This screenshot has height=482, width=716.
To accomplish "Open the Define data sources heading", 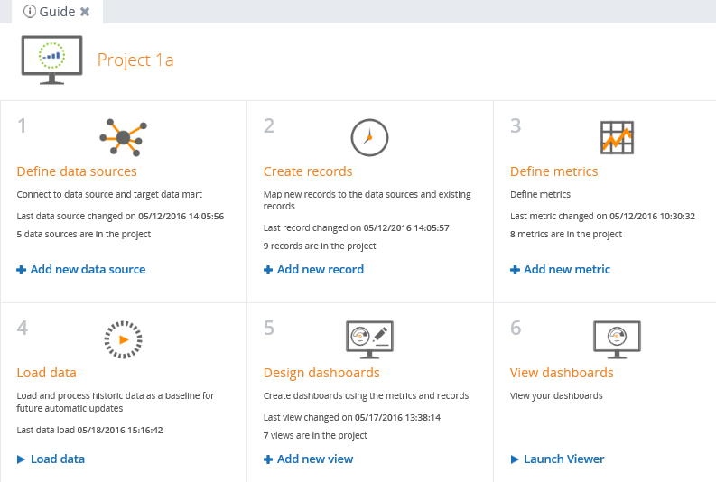I will tap(77, 171).
